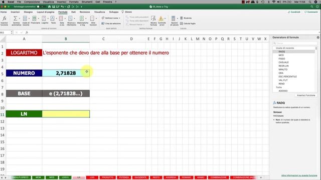
Task: Click the Controllo errori warning icon
Action: (161, 19)
